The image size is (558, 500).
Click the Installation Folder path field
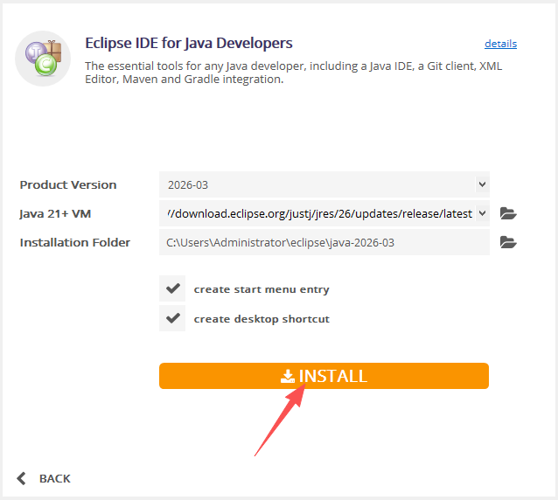click(x=324, y=242)
